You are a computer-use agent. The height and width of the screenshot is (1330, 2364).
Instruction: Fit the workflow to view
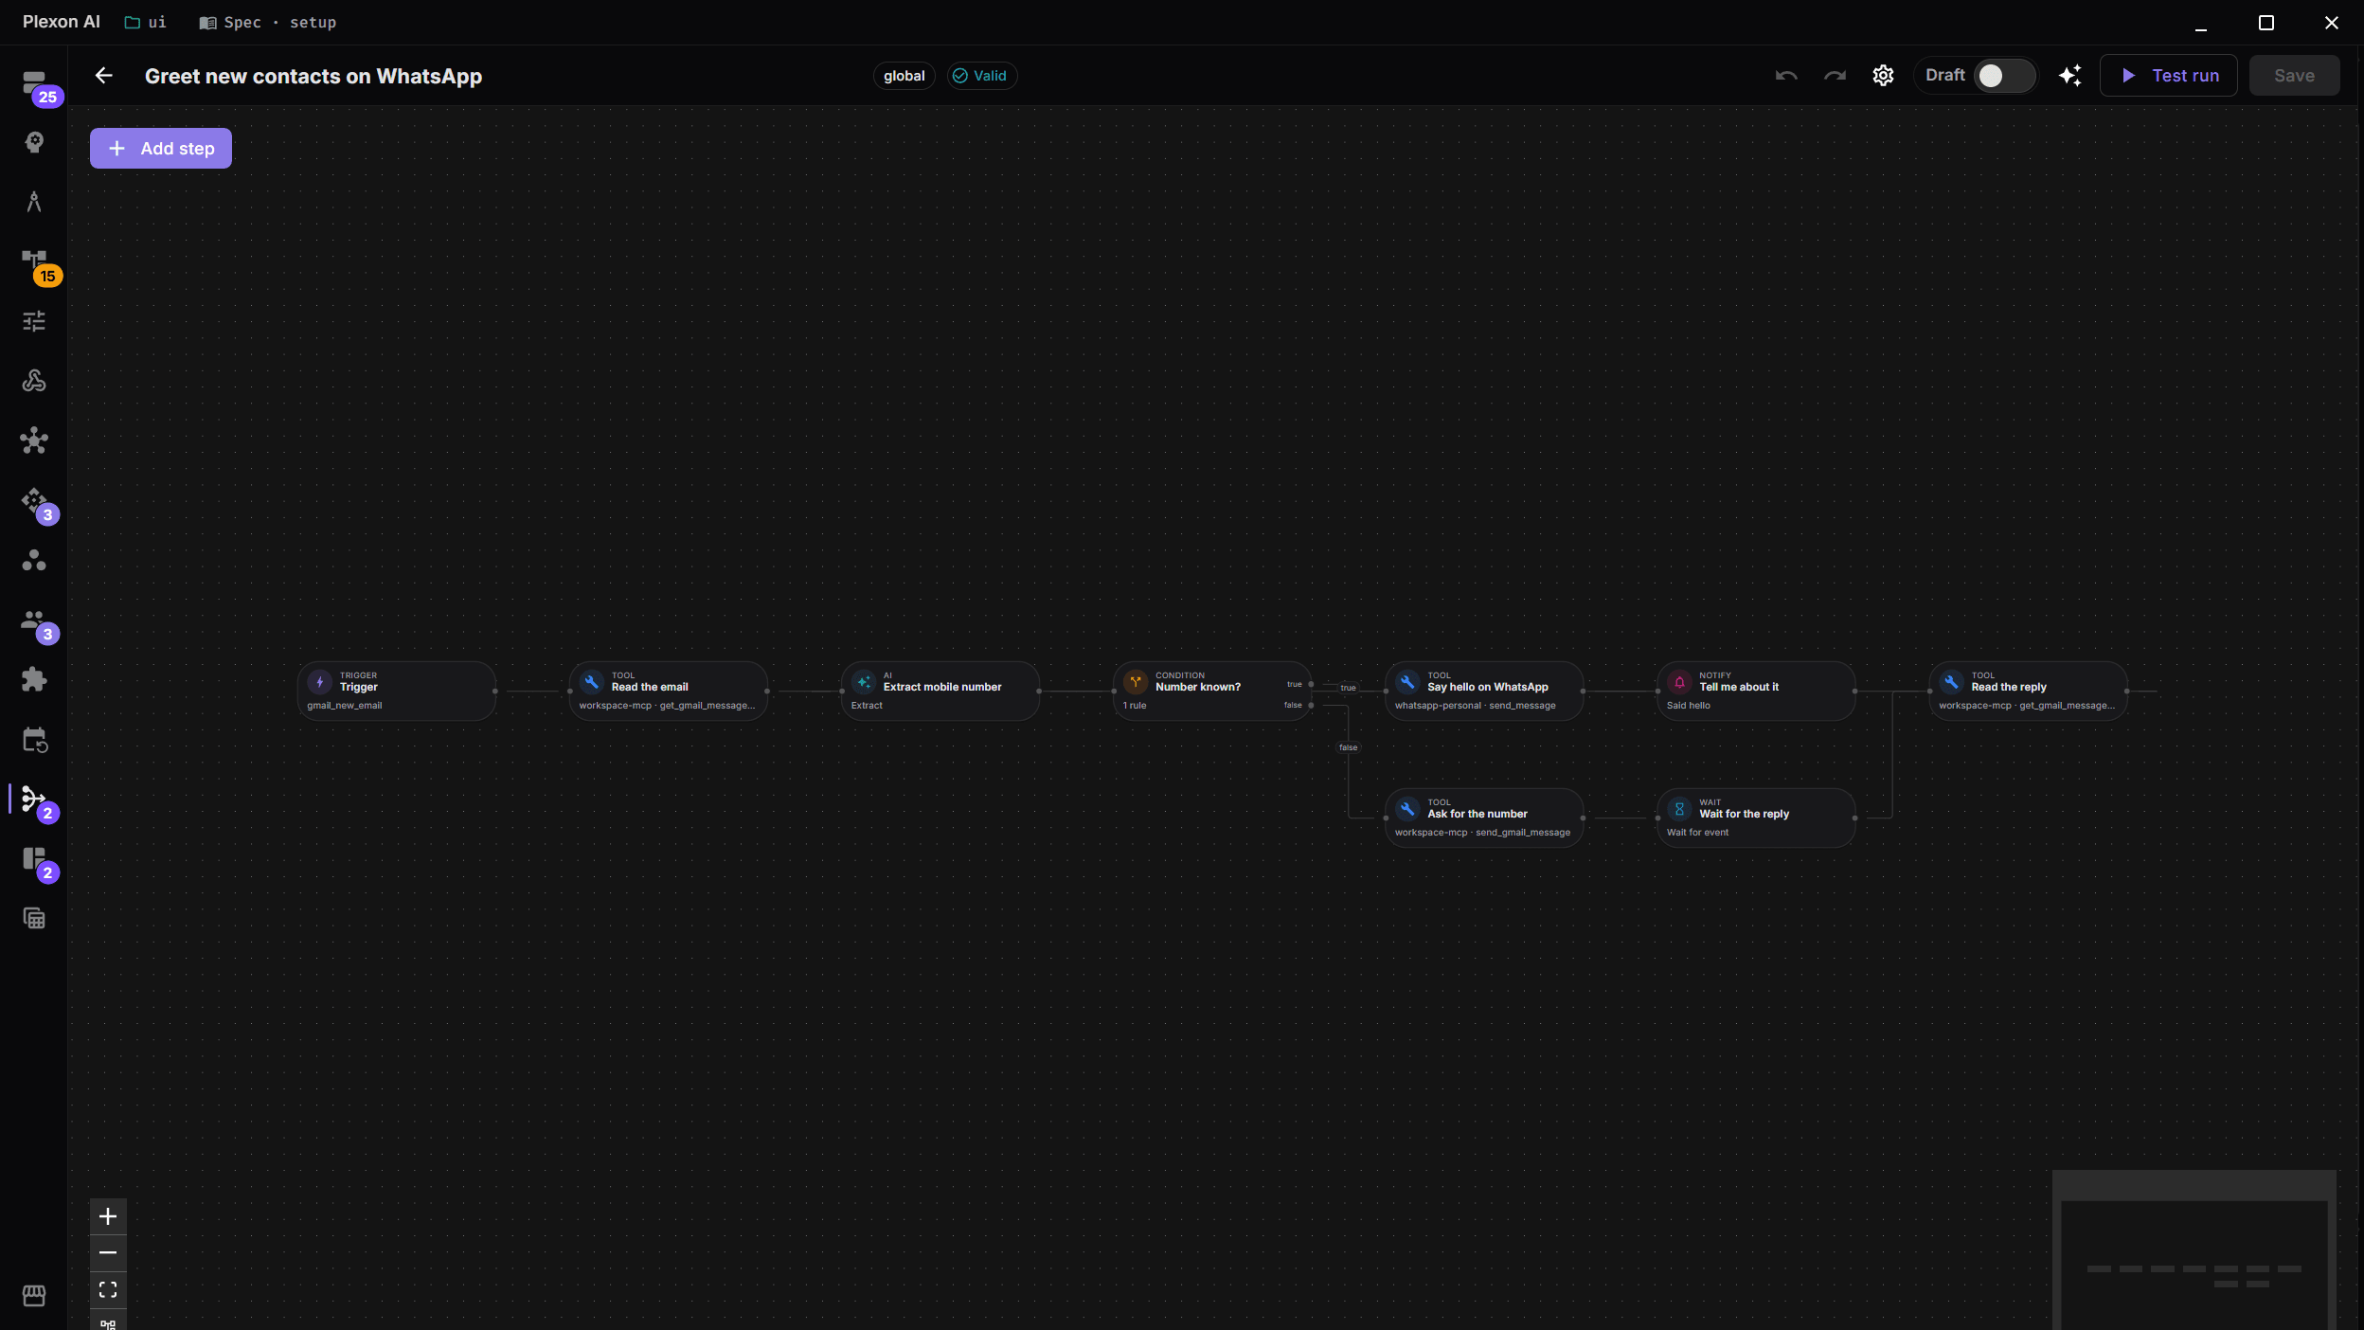pyautogui.click(x=108, y=1290)
